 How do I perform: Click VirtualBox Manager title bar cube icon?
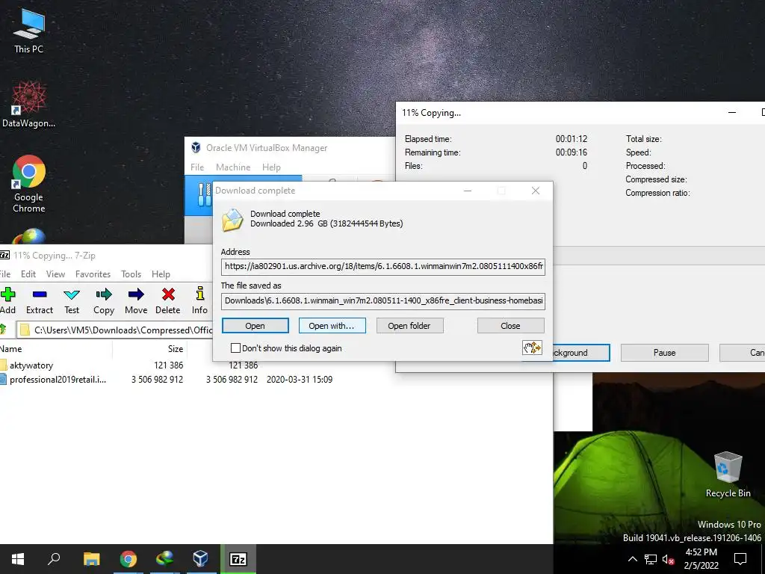196,147
